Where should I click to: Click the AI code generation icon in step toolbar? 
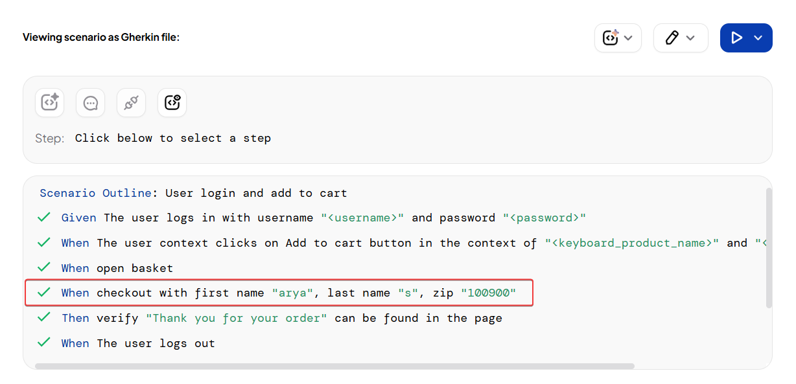click(50, 103)
